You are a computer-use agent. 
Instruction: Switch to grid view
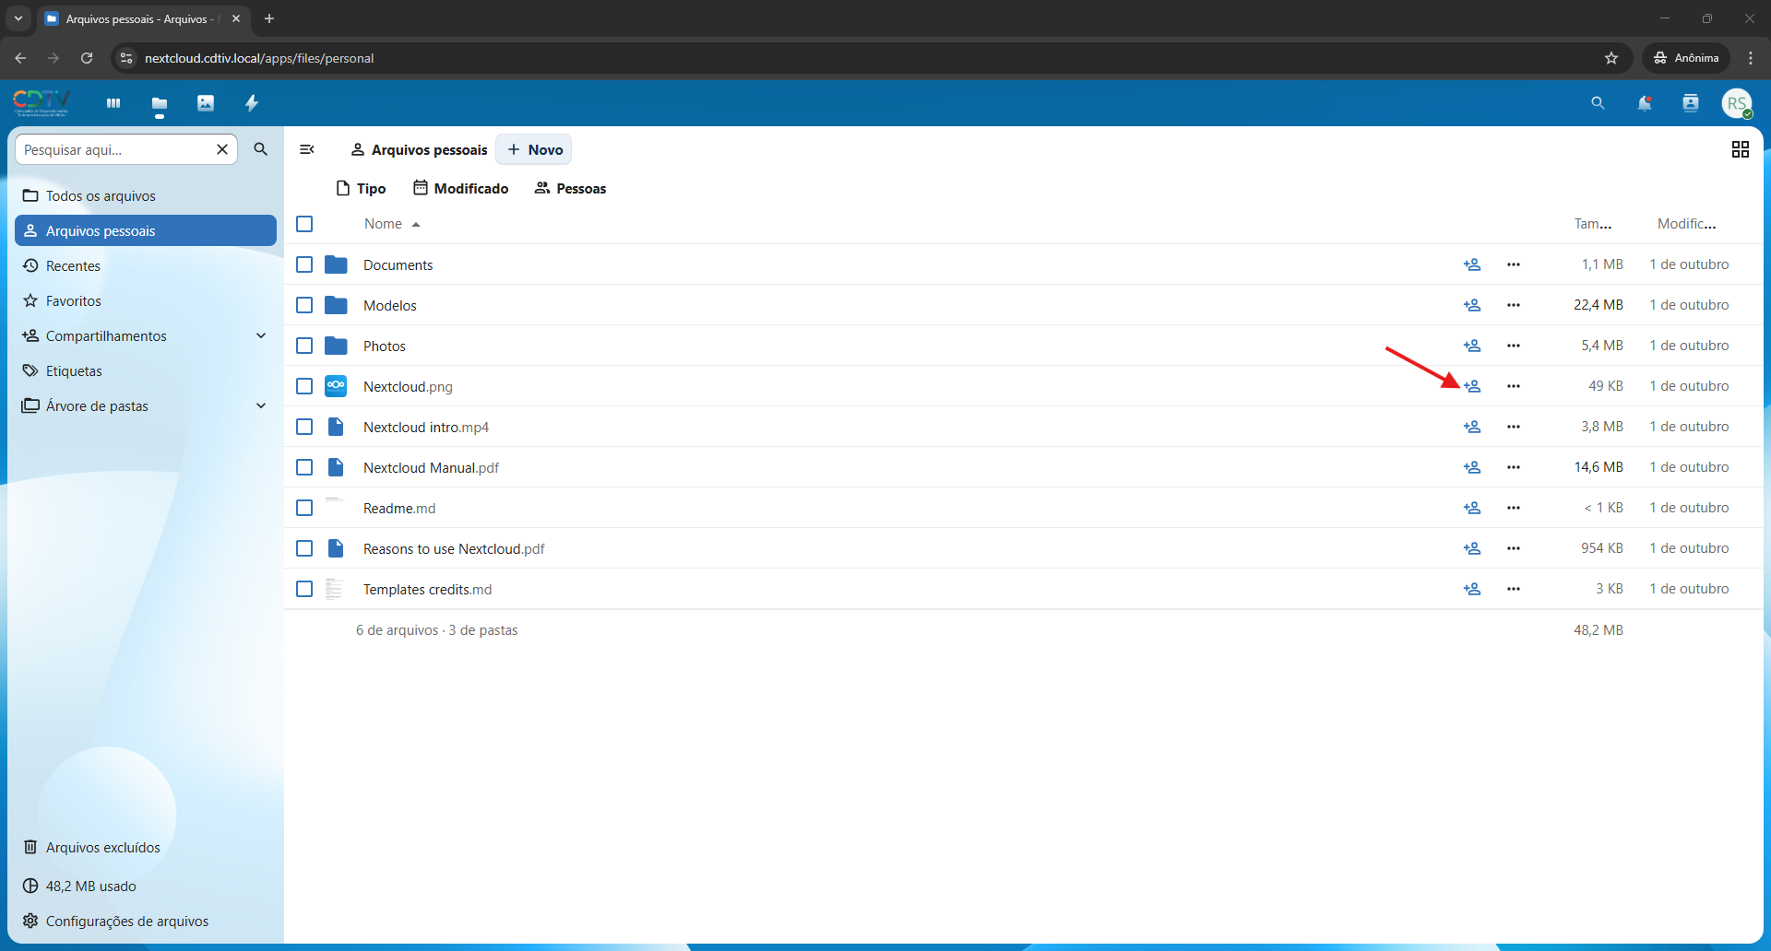coord(1740,149)
